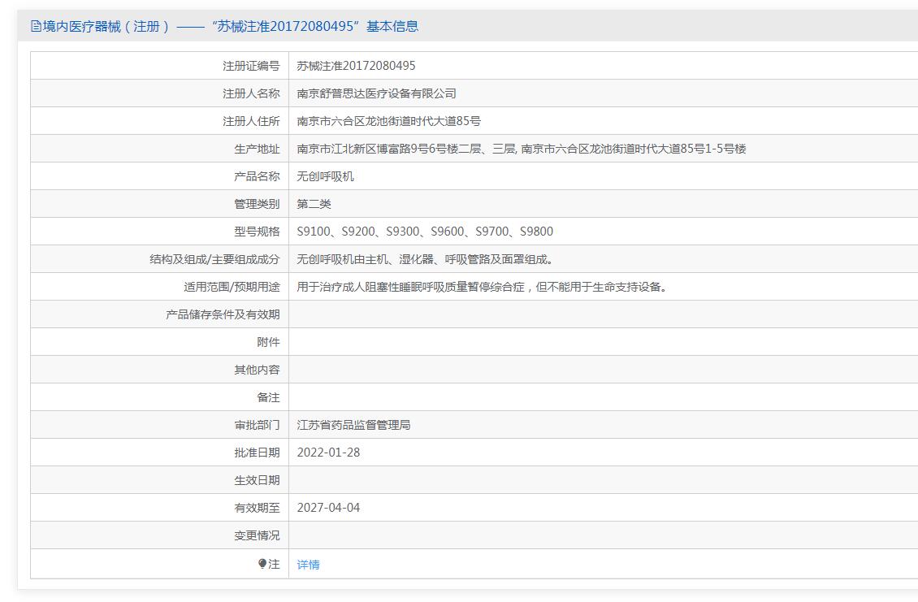The width and height of the screenshot is (918, 602).
Task: Click the registrant name 南京舒普思达医疗设备有限公司
Action: (x=376, y=93)
